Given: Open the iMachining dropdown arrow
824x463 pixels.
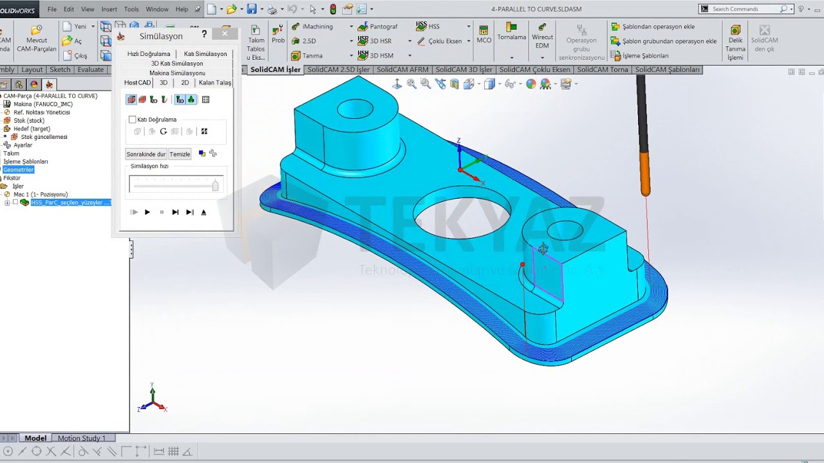Looking at the screenshot, I should pyautogui.click(x=351, y=27).
